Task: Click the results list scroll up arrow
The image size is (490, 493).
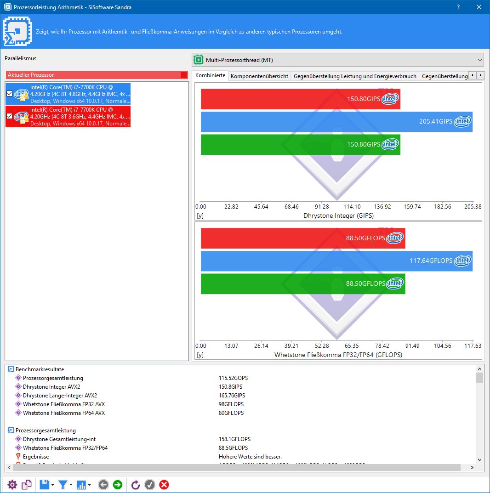Action: pyautogui.click(x=479, y=369)
